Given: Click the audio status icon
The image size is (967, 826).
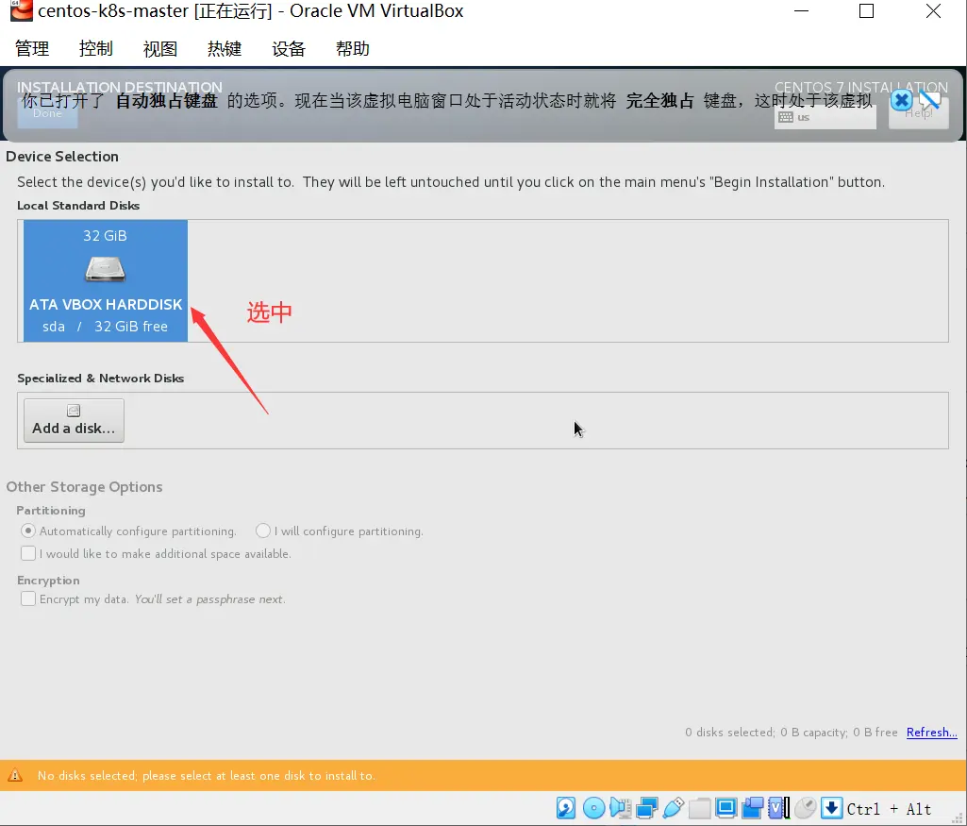Looking at the screenshot, I should (x=621, y=807).
